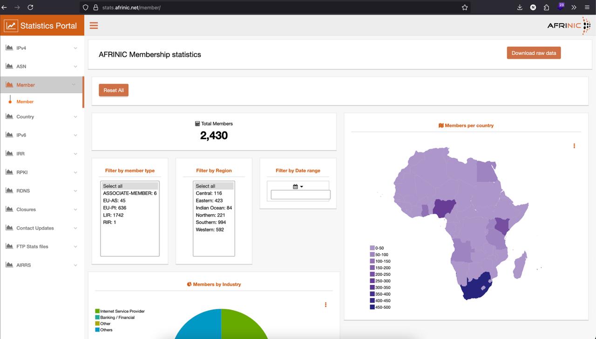Reload the page with the browser refresh icon
Image resolution: width=596 pixels, height=339 pixels.
[30, 7]
